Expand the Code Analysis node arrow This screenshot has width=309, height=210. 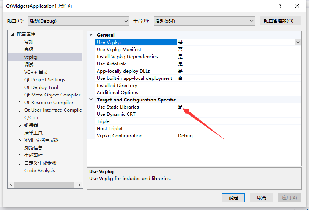click(x=20, y=171)
